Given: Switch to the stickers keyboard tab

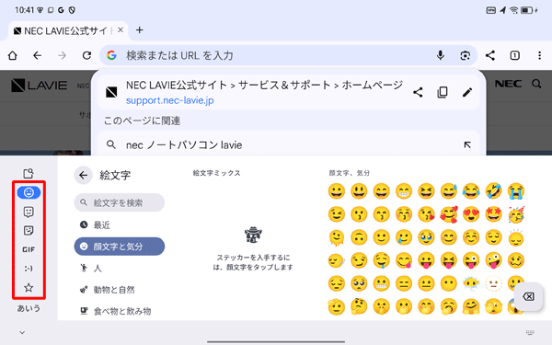Looking at the screenshot, I should pos(29,231).
